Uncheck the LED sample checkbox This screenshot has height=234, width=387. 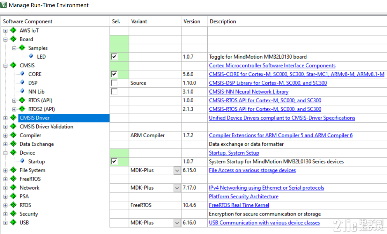114,57
